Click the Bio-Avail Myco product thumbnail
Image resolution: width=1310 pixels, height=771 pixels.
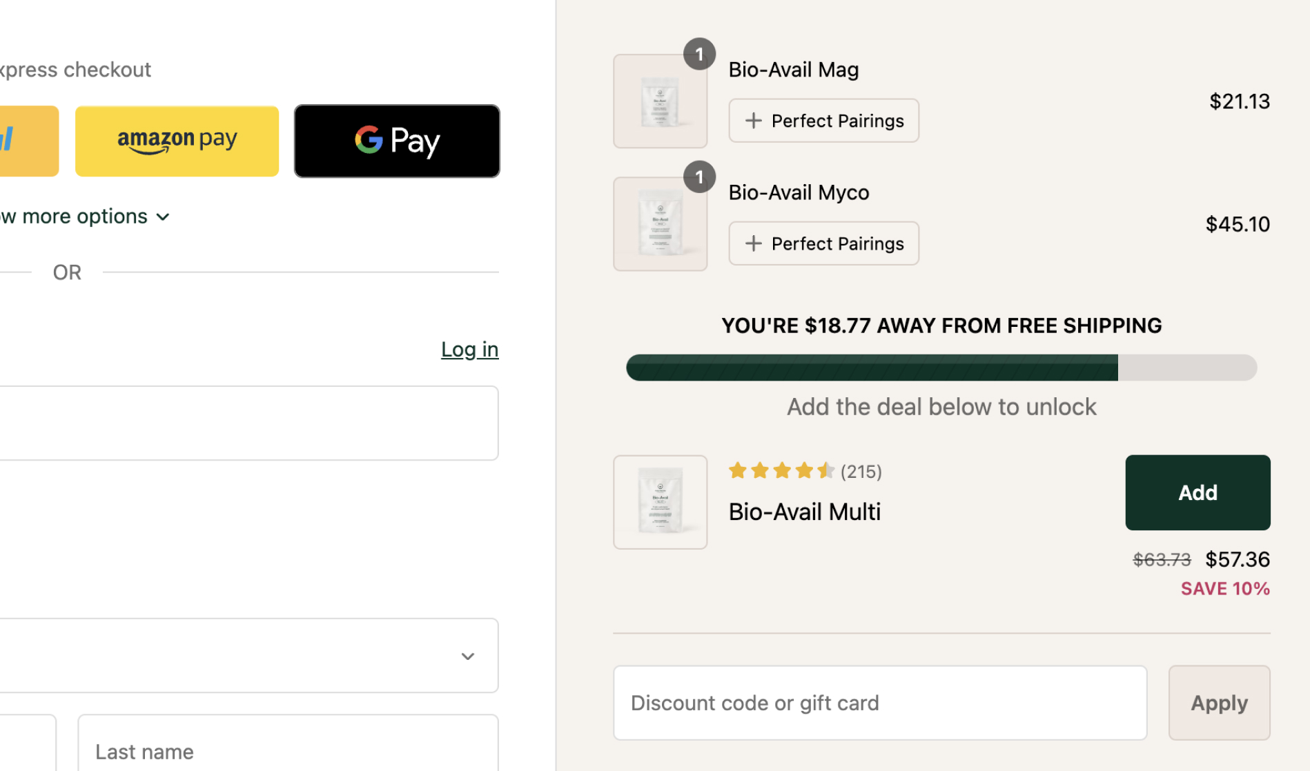coord(660,225)
